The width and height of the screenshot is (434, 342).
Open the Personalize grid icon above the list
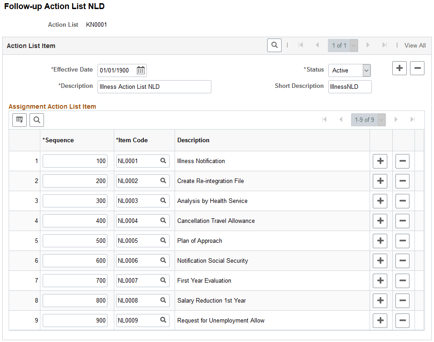[x=19, y=120]
